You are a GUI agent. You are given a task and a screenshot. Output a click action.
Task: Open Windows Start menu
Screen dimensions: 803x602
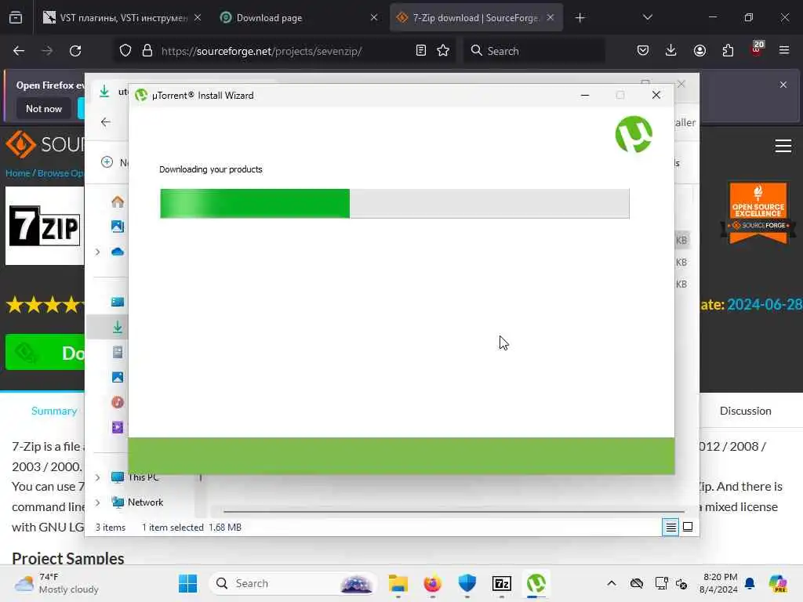point(187,583)
